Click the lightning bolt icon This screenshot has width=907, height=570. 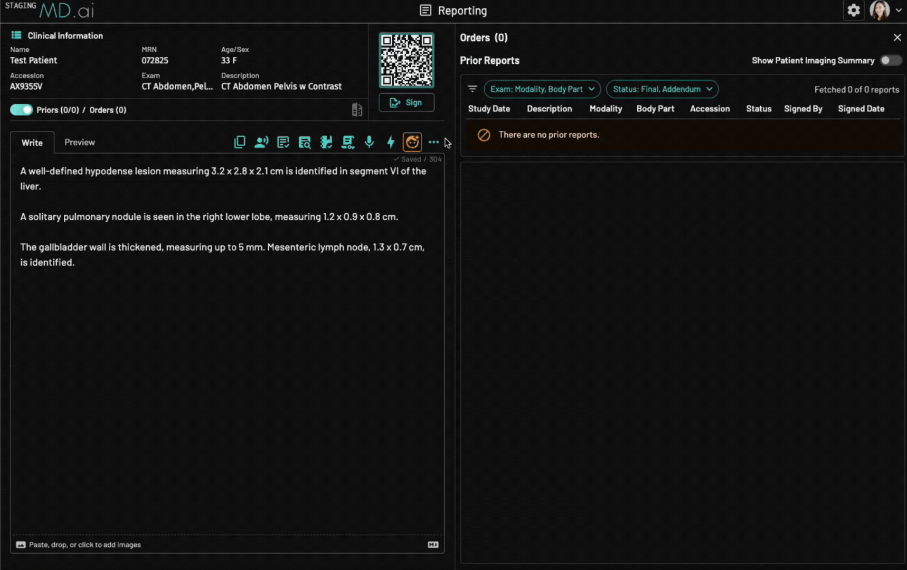tap(391, 142)
